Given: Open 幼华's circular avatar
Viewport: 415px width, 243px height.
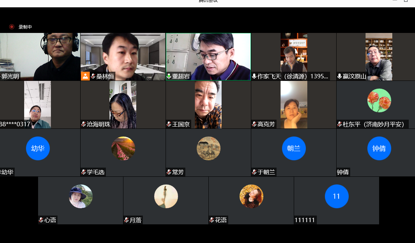Looking at the screenshot, I should pos(38,149).
